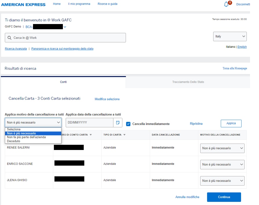The image size is (259, 205).
Task: Uncheck Cancella immediatamente checkbox
Action: 128,124
